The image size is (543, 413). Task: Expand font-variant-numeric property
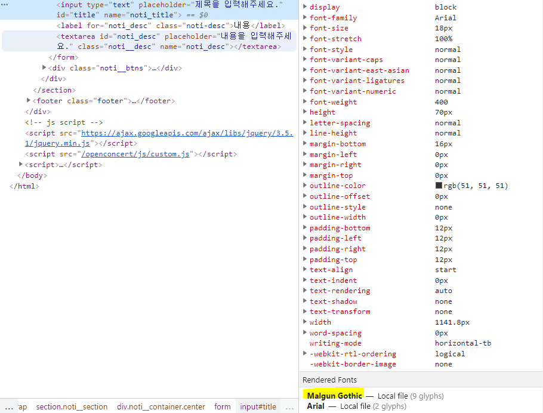pos(305,91)
